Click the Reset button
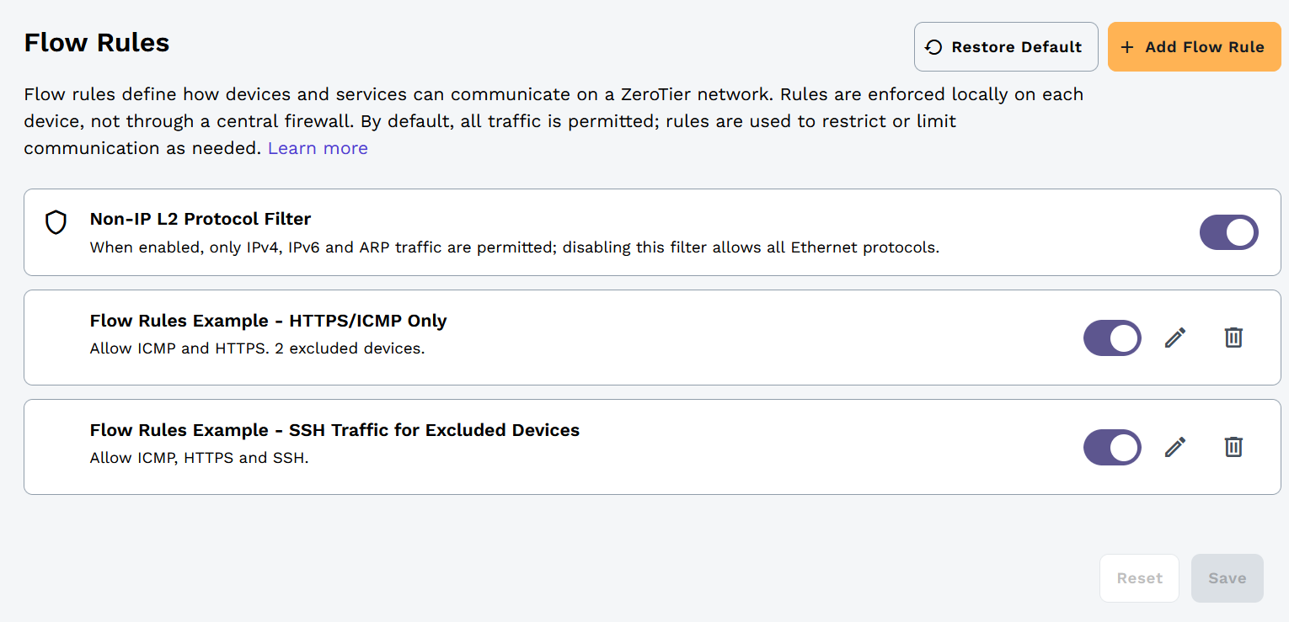 coord(1139,578)
